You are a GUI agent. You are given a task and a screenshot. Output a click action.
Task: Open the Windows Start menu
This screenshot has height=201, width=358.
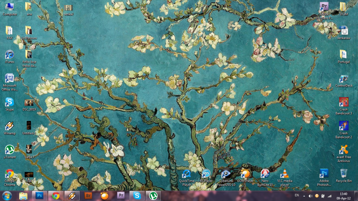pyautogui.click(x=7, y=196)
